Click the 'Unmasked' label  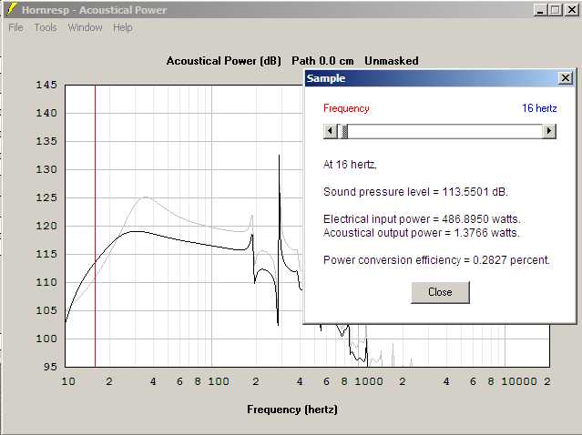[392, 61]
